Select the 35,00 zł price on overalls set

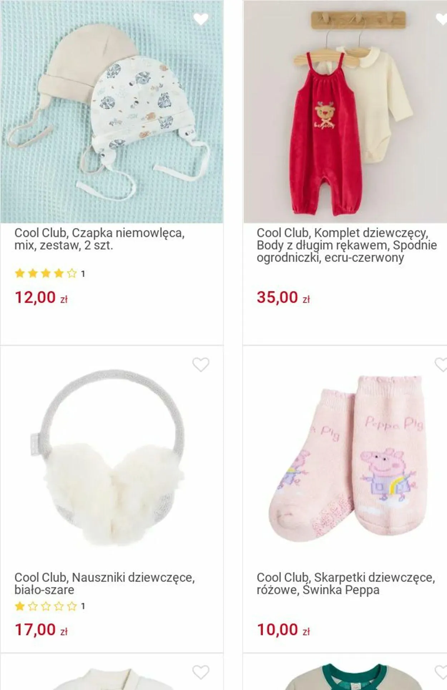[283, 297]
